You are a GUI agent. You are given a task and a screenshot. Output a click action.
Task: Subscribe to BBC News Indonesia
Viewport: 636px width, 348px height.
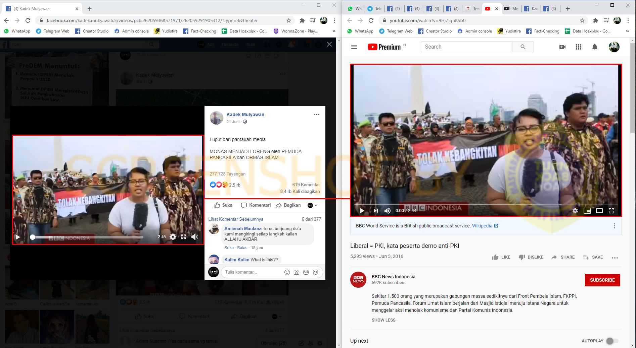(602, 280)
